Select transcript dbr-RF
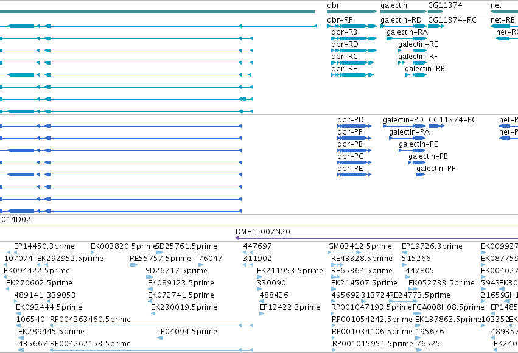This screenshot has width=518, height=353. click(x=340, y=20)
